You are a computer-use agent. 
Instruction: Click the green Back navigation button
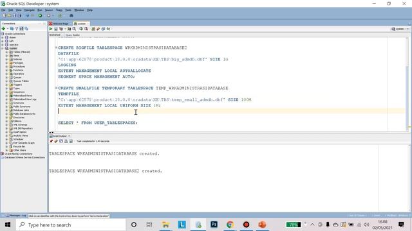tap(40, 15)
